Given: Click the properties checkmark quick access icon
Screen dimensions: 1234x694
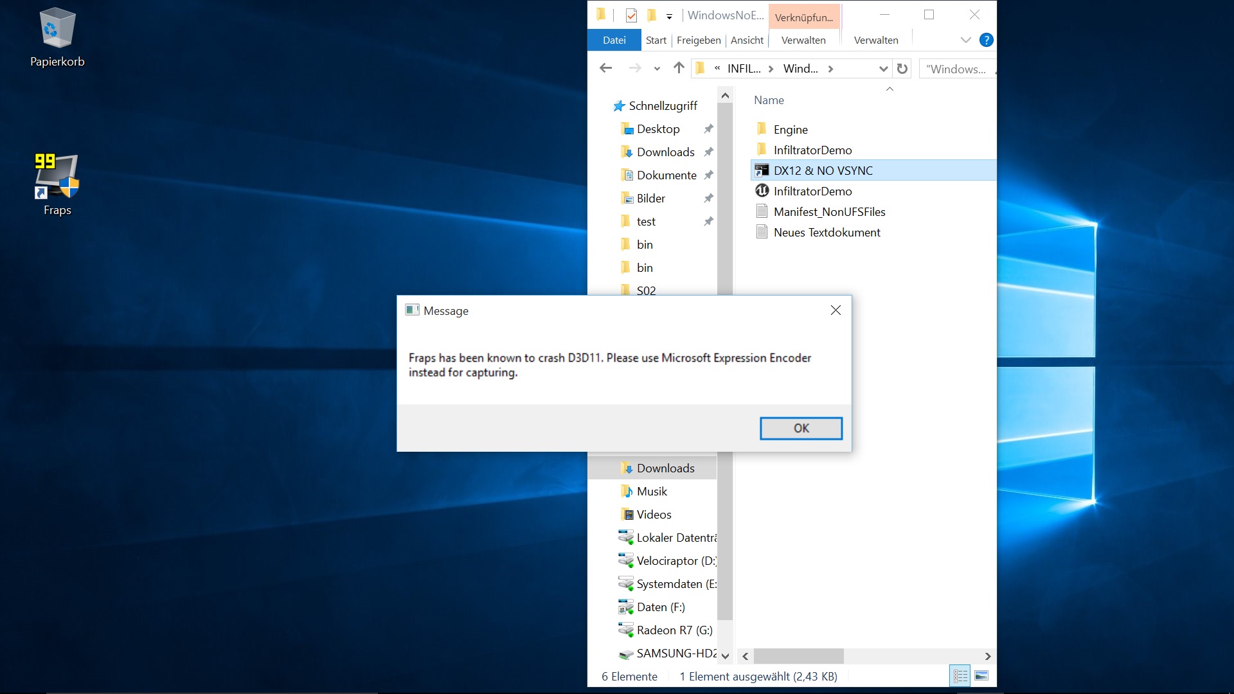Looking at the screenshot, I should [x=631, y=15].
